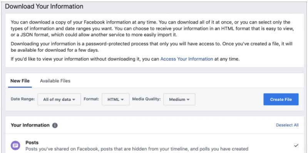The height and width of the screenshot is (153, 308).
Task: Click the Date Range label
Action: click(23, 99)
